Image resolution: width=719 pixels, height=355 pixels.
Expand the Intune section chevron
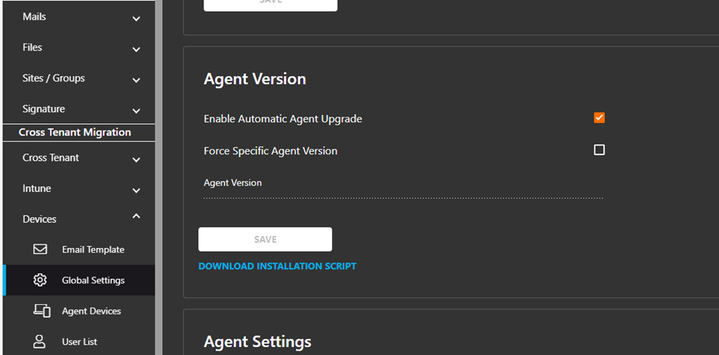click(136, 190)
